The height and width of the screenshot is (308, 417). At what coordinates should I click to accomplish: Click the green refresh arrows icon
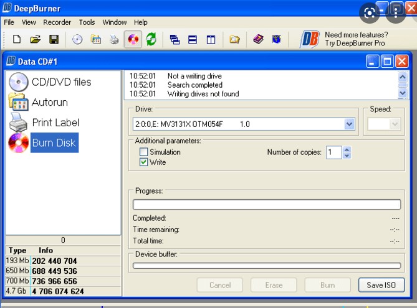(151, 39)
